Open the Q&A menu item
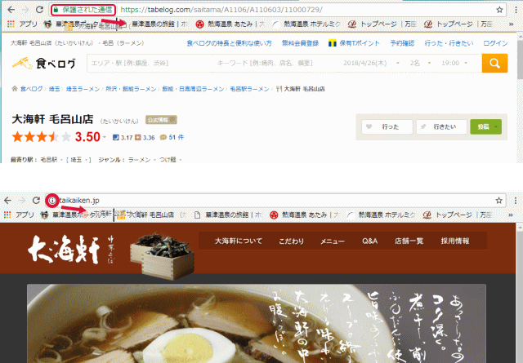Viewport: 523px width, 363px height. click(x=370, y=241)
